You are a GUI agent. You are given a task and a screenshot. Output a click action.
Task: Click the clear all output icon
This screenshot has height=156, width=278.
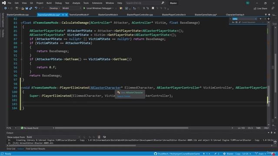tap(99, 137)
